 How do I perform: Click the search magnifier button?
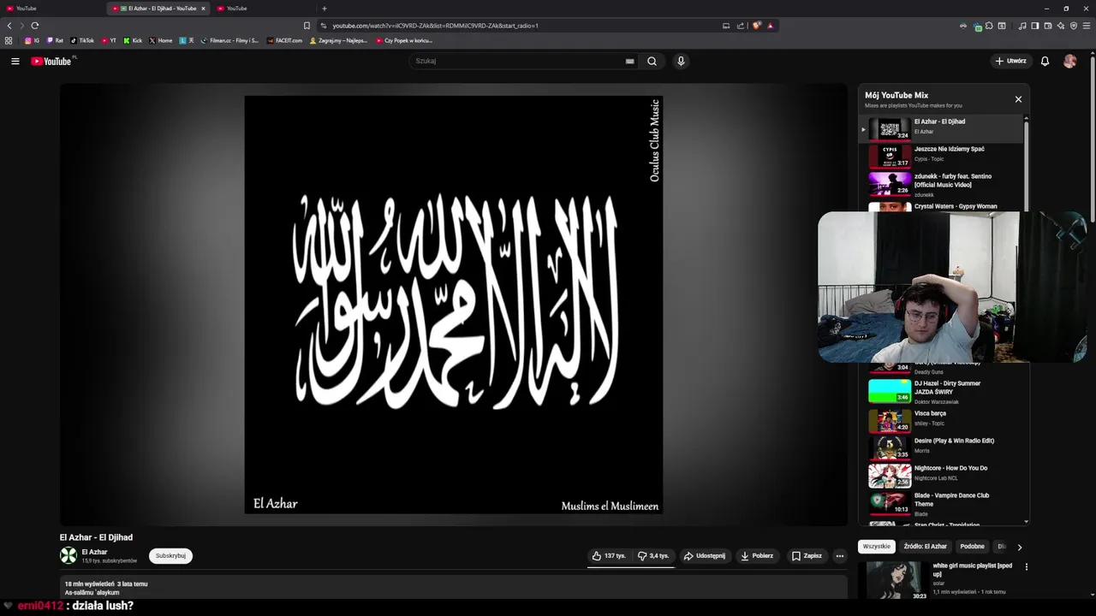(x=652, y=61)
